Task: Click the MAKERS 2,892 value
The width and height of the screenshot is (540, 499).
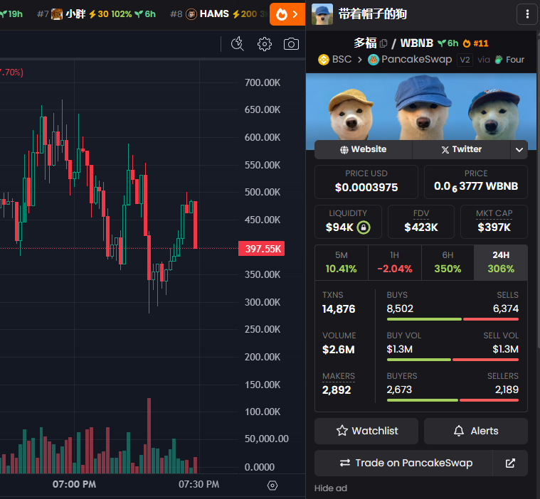Action: [x=337, y=390]
